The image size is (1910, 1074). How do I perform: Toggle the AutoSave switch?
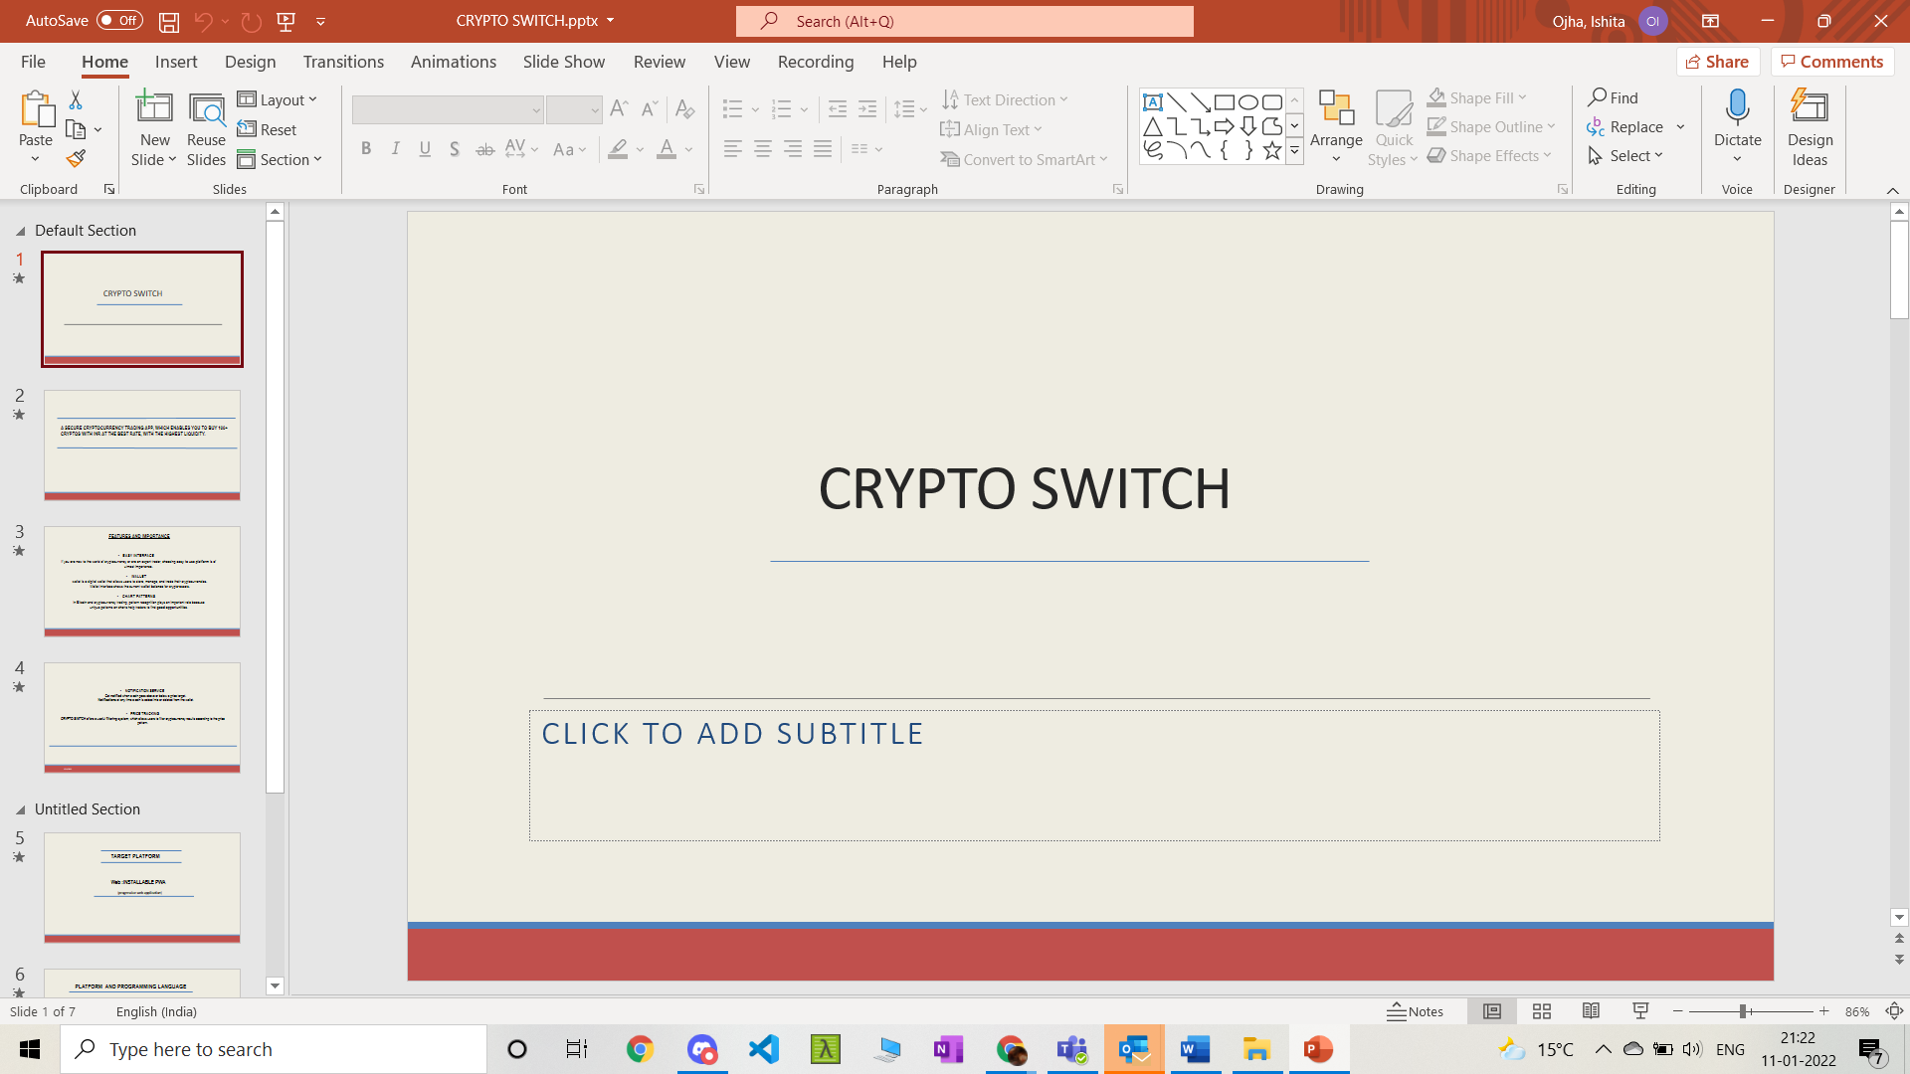tap(119, 21)
